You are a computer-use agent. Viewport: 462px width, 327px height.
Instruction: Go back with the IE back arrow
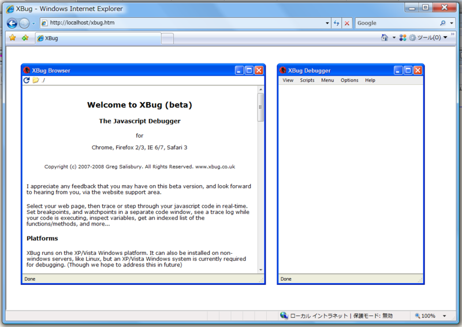point(12,23)
